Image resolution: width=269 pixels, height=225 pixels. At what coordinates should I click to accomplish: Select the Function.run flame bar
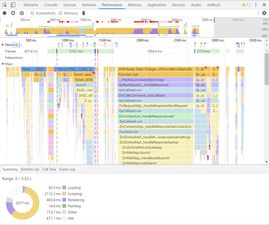[x=155, y=132]
